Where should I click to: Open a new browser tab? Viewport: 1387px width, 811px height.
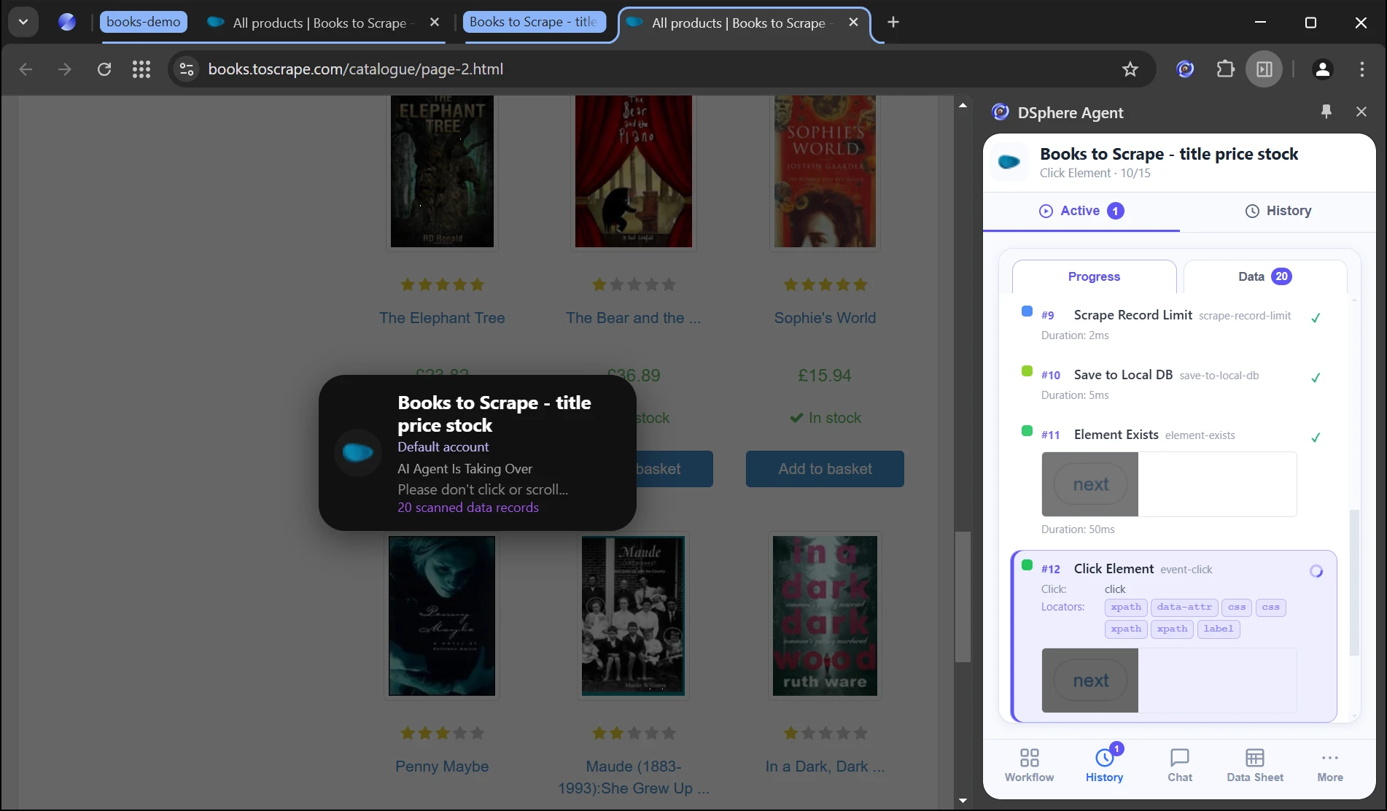893,22
